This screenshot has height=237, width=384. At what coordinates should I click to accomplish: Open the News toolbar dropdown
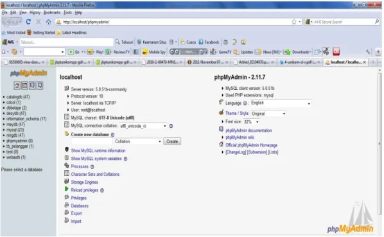(x=268, y=52)
